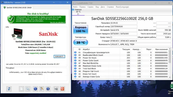This screenshot has width=173, height=97.
Task: Click raw value 00000000097E
Action: (161, 60)
